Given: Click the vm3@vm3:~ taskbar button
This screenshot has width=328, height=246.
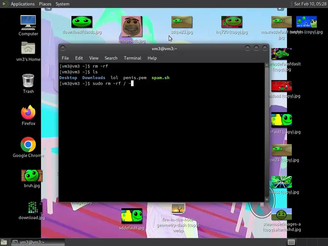Looking at the screenshot, I should (x=38, y=242).
